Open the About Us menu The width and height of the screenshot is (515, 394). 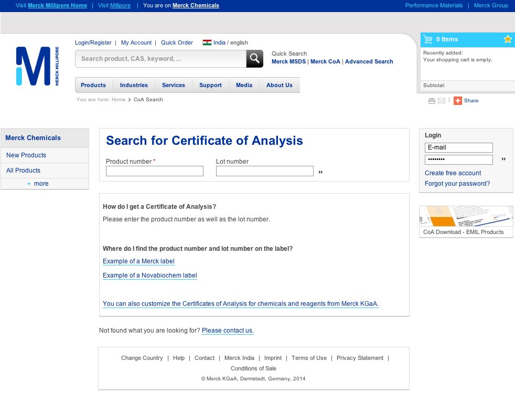[280, 85]
